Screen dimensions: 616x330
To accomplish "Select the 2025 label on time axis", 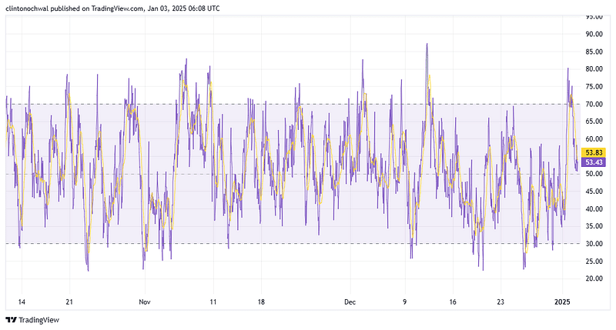I will 564,302.
